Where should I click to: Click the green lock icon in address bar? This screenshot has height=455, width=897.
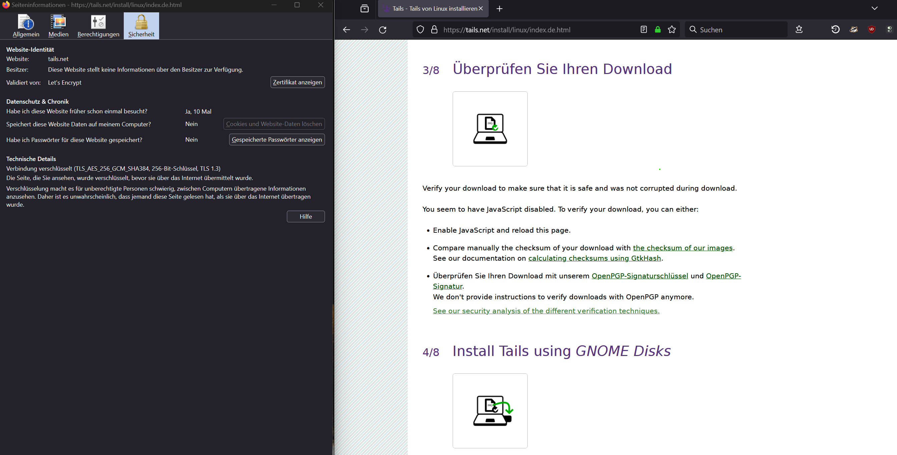coord(657,30)
